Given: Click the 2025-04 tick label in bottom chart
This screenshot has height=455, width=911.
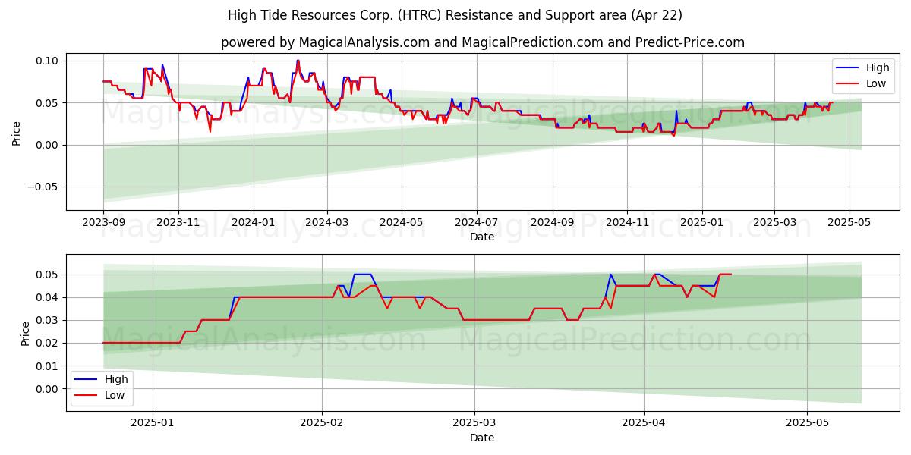Looking at the screenshot, I should pos(644,423).
